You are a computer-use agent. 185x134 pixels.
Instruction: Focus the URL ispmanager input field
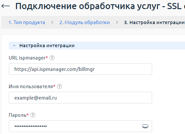[80, 69]
